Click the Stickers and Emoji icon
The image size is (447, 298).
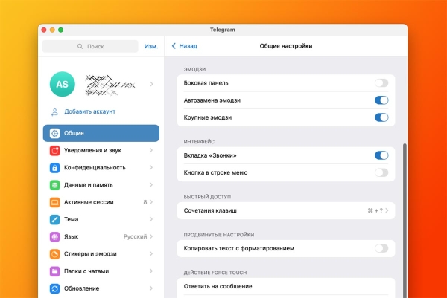(55, 254)
